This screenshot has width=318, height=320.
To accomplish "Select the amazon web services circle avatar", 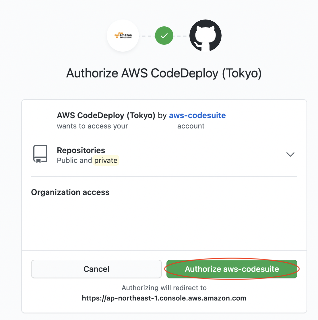I will pyautogui.click(x=123, y=36).
